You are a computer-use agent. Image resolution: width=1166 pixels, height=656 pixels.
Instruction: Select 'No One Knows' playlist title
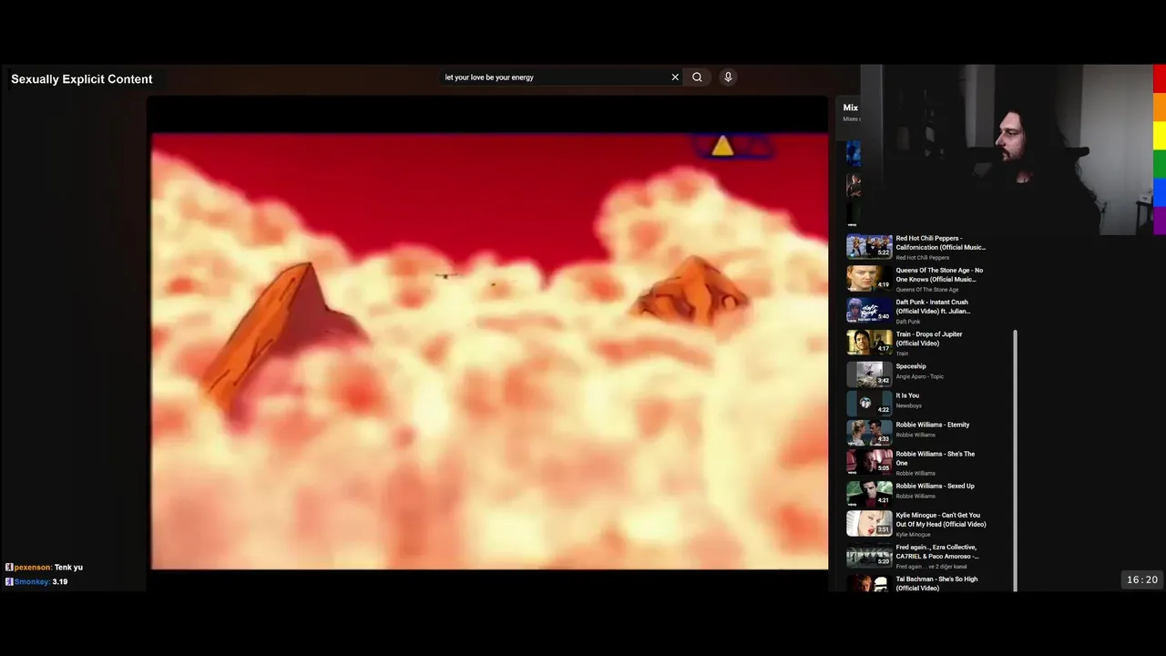[939, 274]
